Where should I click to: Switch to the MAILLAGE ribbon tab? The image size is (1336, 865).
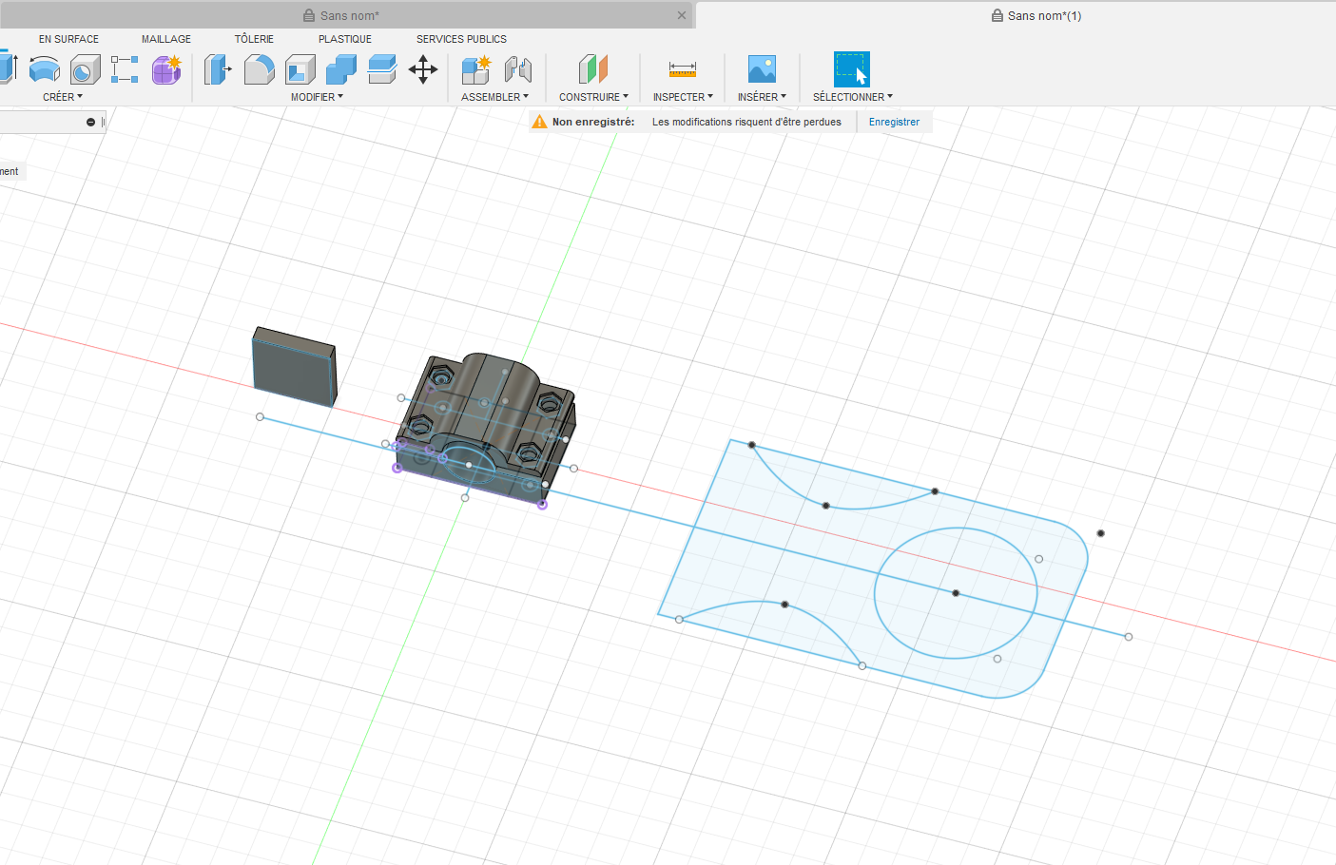[x=166, y=39]
